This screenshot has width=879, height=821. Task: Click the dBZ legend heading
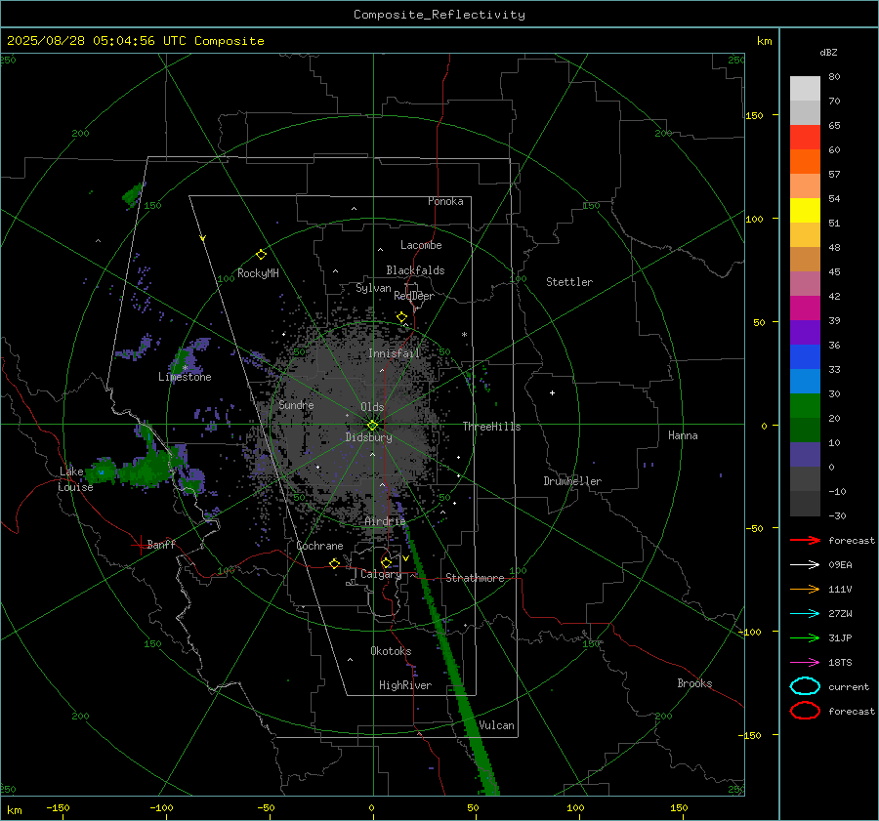pos(828,52)
